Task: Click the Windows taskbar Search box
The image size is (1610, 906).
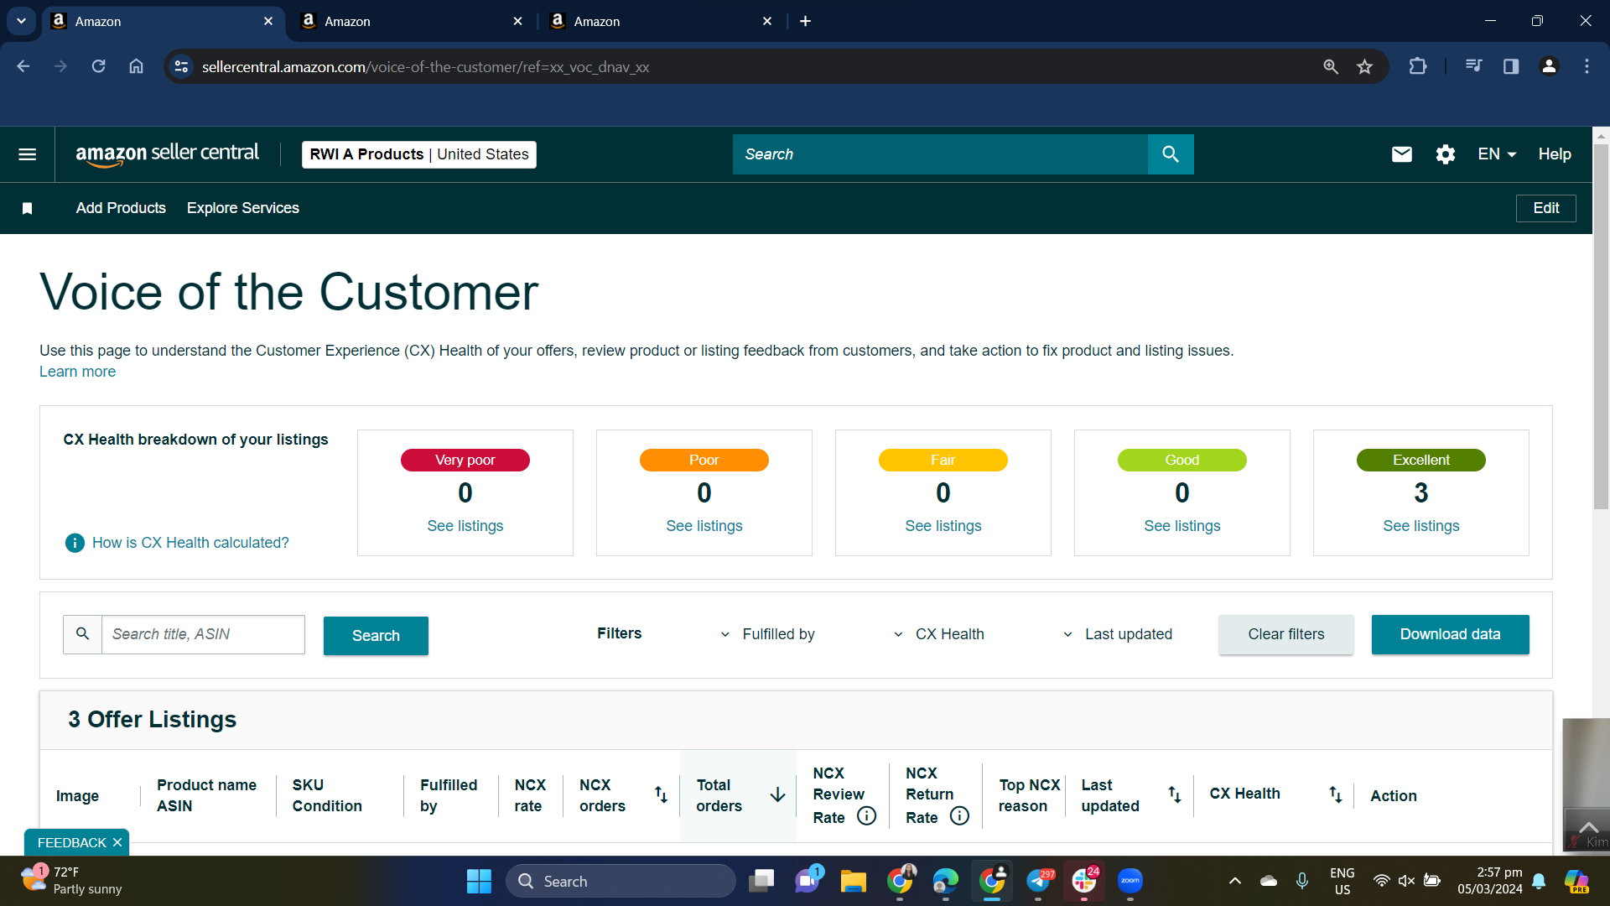Action: click(621, 881)
